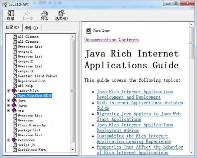
Task: Select the script.js entry
Action: pyautogui.click(x=26, y=145)
